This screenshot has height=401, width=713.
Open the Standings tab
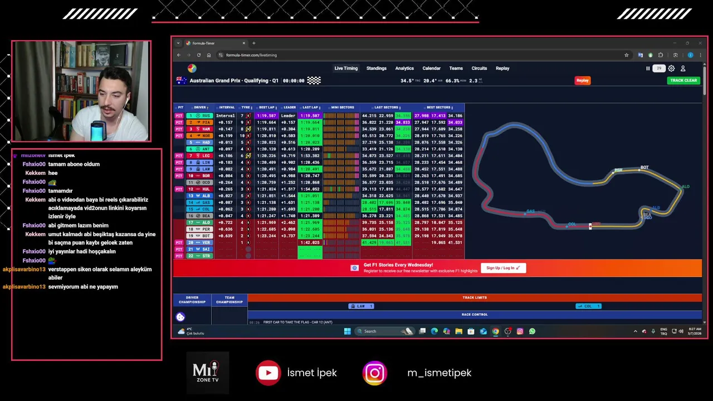pos(377,69)
